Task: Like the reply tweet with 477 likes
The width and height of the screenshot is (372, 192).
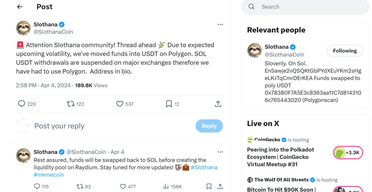Action: click(x=123, y=186)
